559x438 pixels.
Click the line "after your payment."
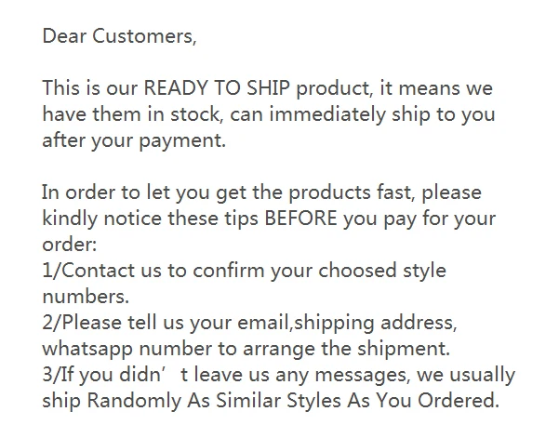coord(134,142)
